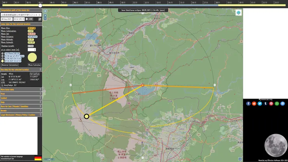The width and height of the screenshot is (288, 162).
Task: Click the 18:00 mark on the timeline
Action: point(218,3)
